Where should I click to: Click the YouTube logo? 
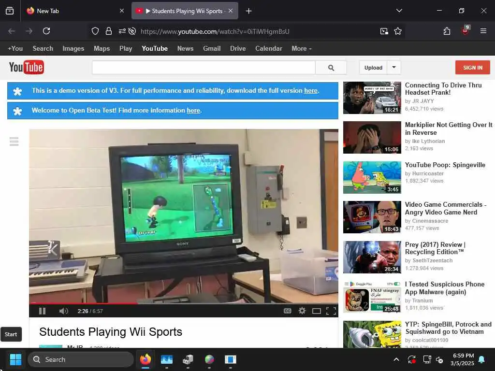[27, 67]
